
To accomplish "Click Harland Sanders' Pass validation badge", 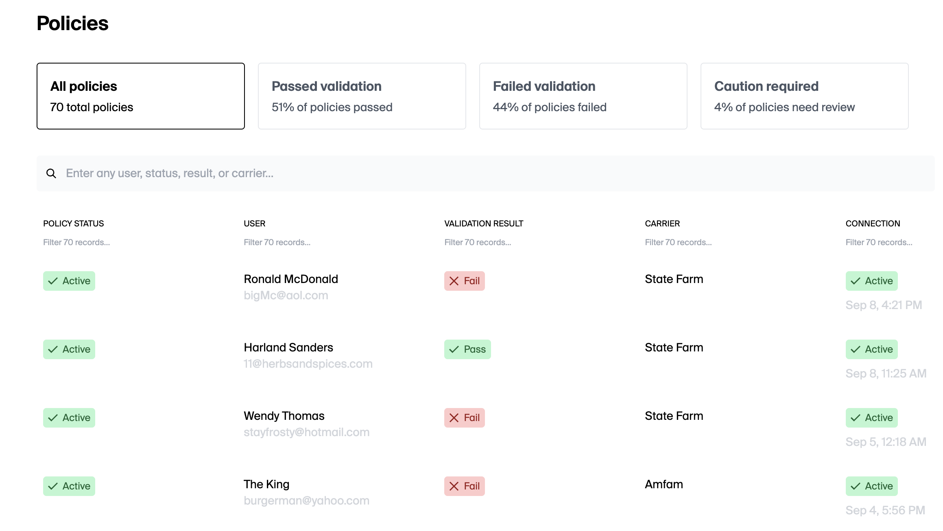I will [x=467, y=349].
